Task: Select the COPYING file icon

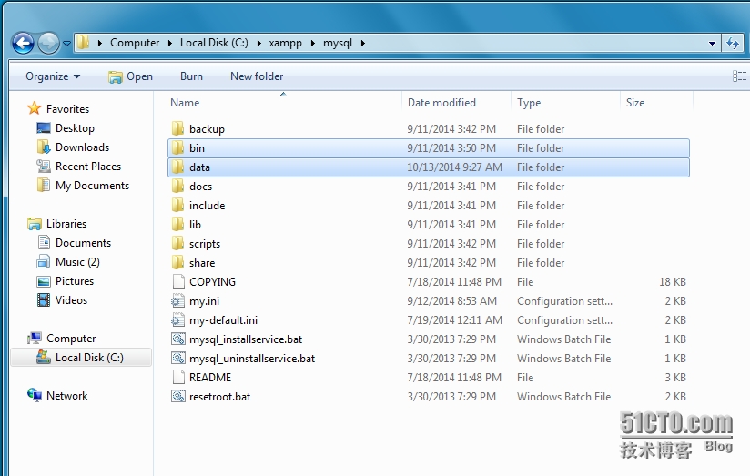Action: [177, 282]
